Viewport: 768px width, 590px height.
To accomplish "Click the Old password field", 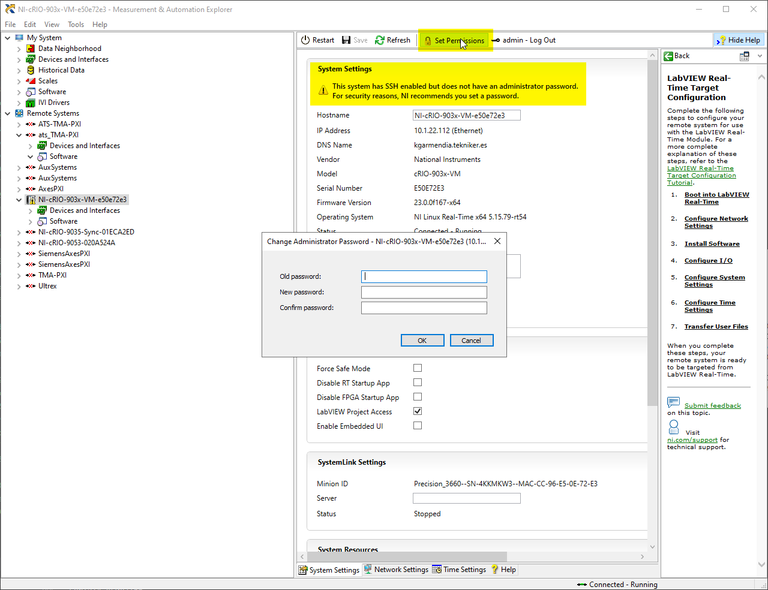I will coord(424,276).
